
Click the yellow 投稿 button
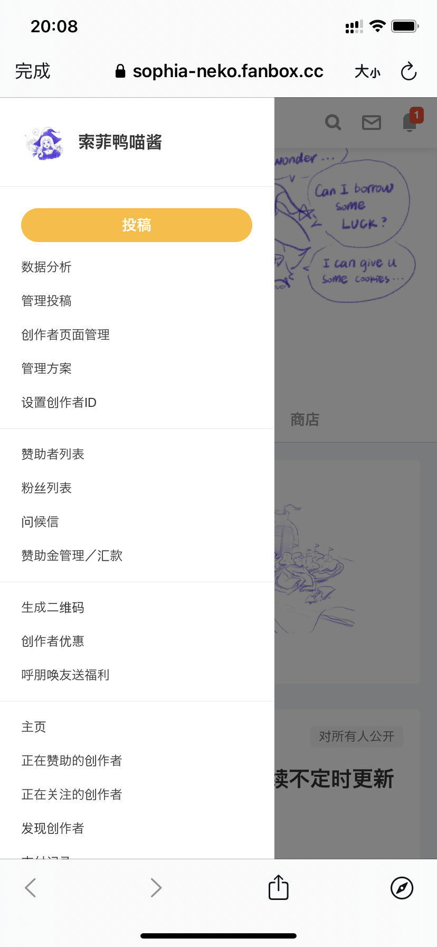pyautogui.click(x=137, y=225)
